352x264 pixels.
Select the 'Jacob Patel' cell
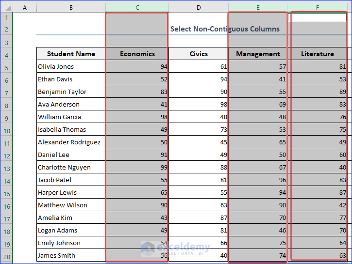(x=71, y=180)
